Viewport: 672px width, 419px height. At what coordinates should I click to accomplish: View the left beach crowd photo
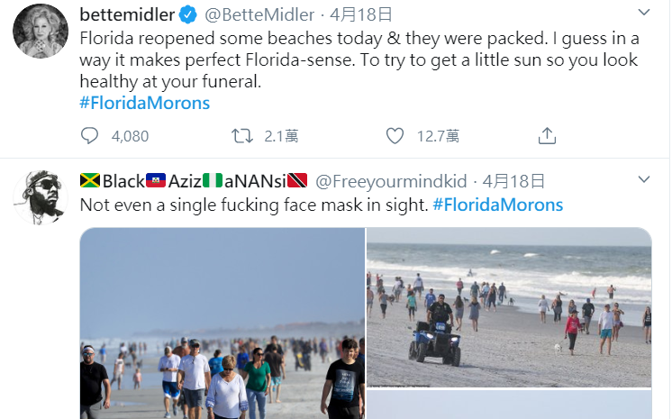tap(222, 323)
